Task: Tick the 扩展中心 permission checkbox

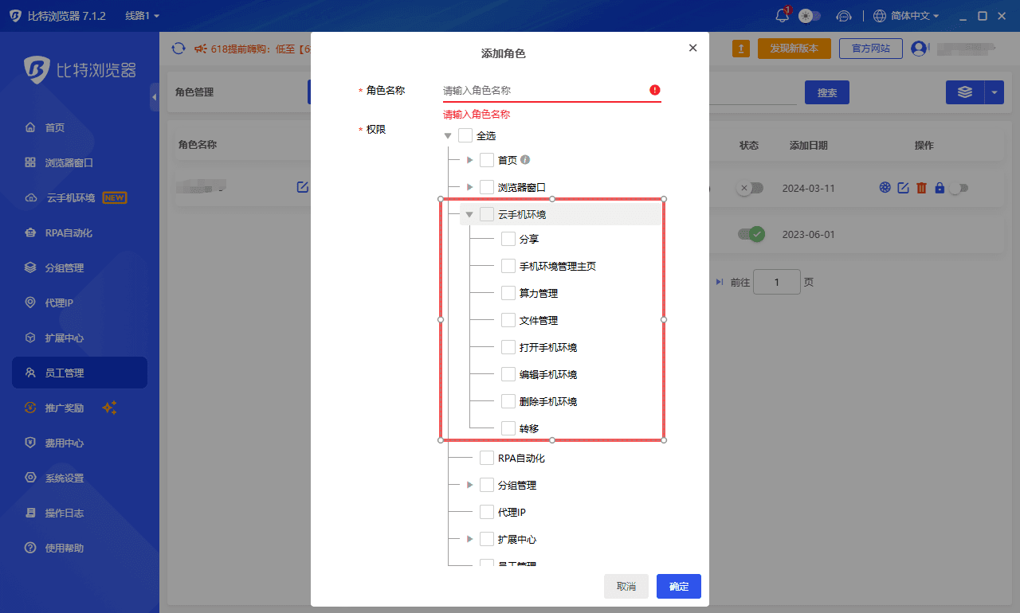Action: coord(487,539)
